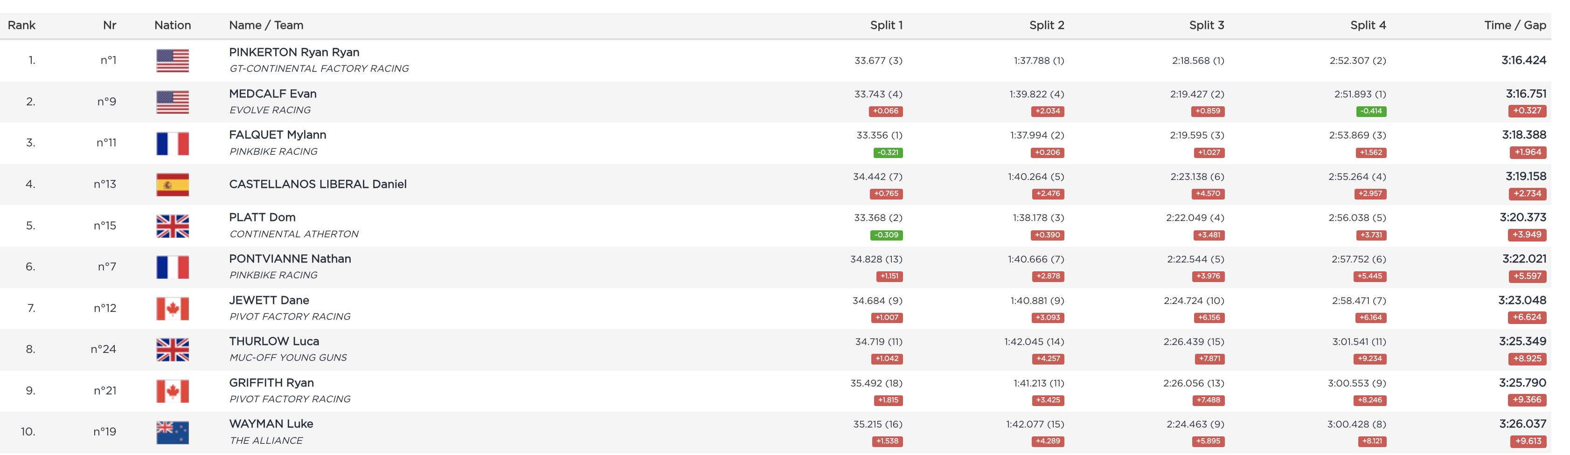Click the red +9.613 gap badge
Screen dimensions: 1570x455
click(1528, 441)
